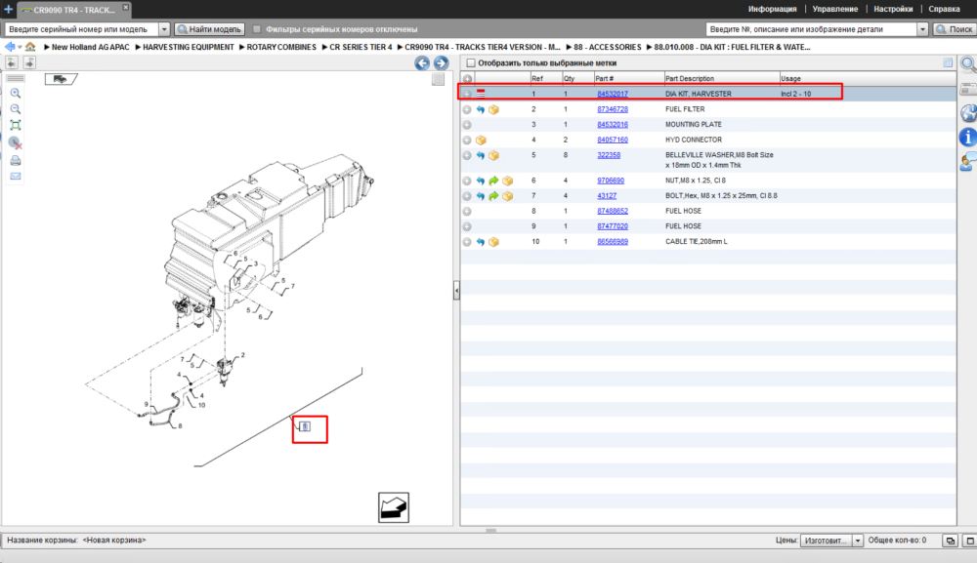Toggle the serial number filters checkbox
The image size is (977, 563).
tap(257, 29)
